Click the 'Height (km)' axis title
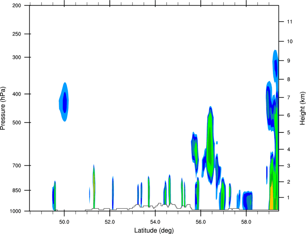The image size is (306, 234). click(302, 108)
